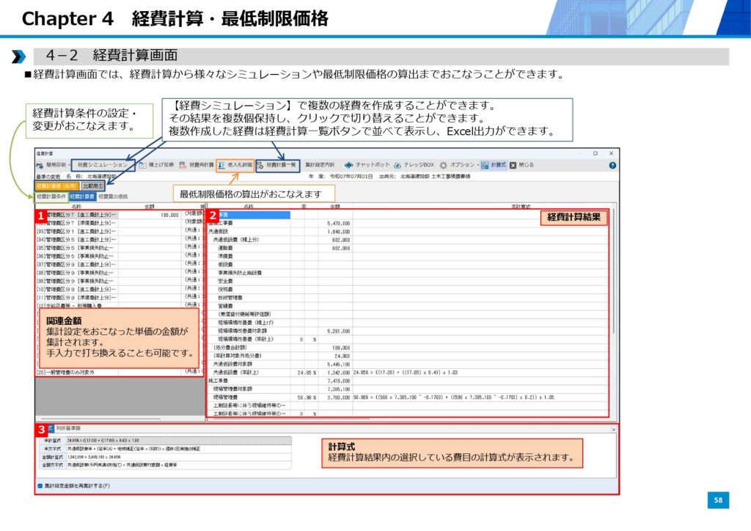Viewport: 751px width, 531px height.
Task: Toggle 集計設定金額を再集計する checkbox
Action: [x=40, y=486]
